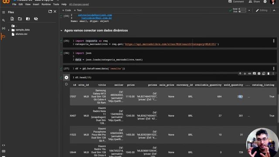
Task: Clear output icon beside the dataframe
Action: pos(67,84)
